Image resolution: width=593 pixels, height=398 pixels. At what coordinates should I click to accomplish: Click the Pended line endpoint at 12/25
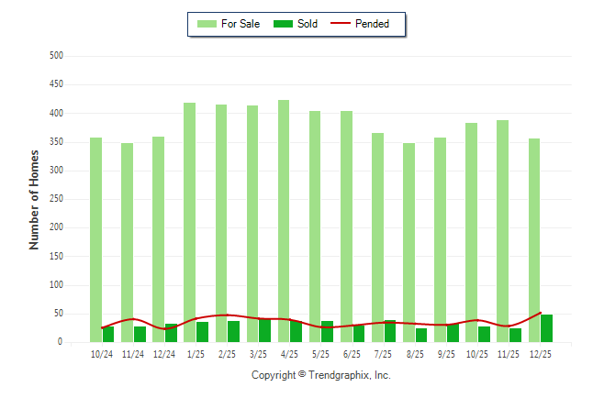(541, 313)
